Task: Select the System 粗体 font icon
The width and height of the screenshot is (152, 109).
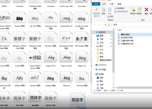Action: pos(51,77)
